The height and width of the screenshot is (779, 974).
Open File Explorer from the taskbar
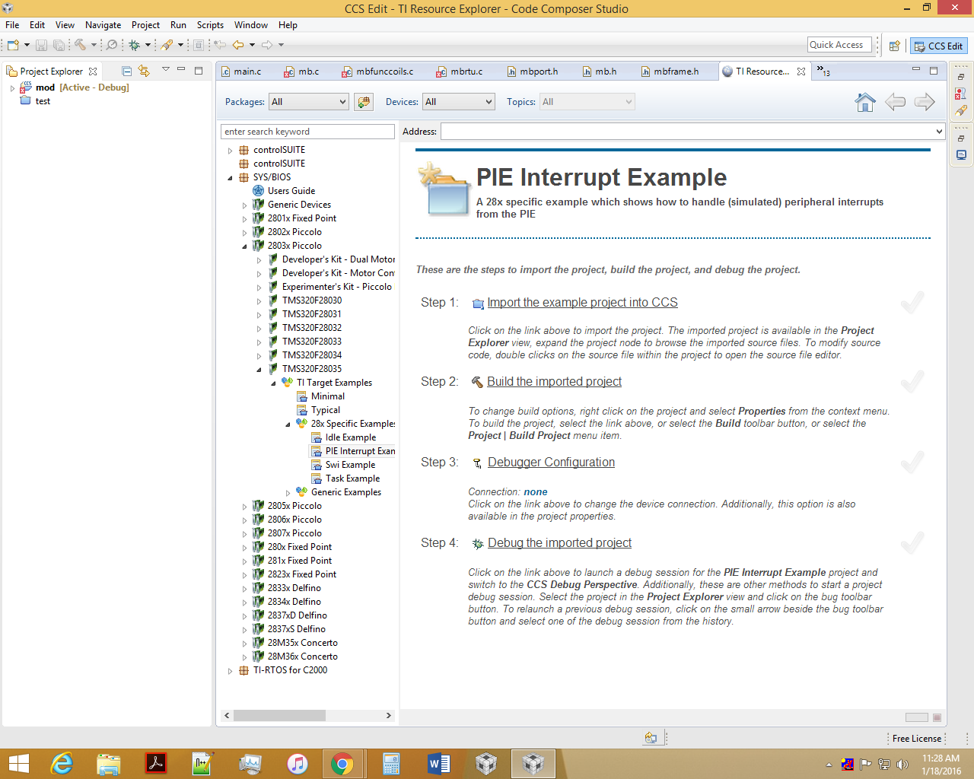[108, 764]
